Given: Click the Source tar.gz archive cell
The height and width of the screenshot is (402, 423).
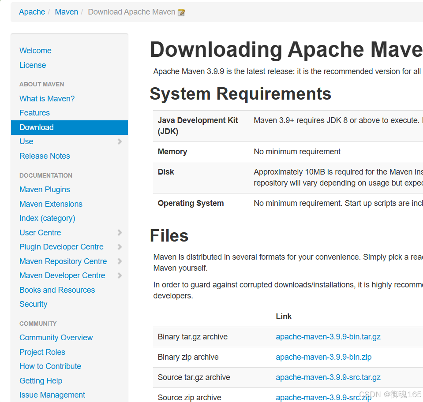Looking at the screenshot, I should click(194, 377).
